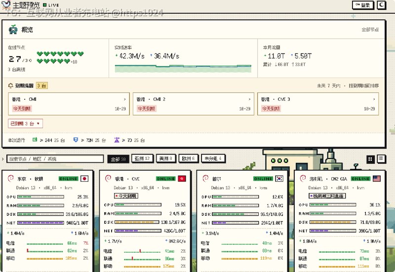Click the LIVE status indicator in header

point(51,5)
